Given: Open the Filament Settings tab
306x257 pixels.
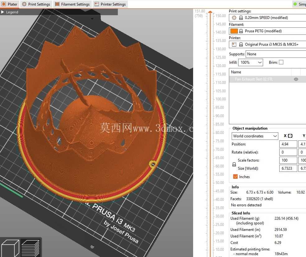Looking at the screenshot, I should [x=72, y=4].
